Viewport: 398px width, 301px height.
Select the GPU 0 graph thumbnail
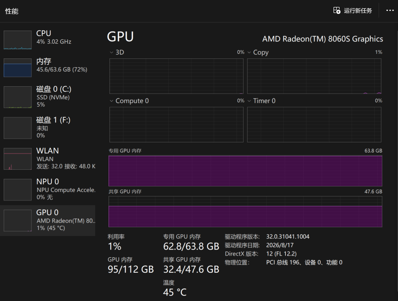(18, 220)
